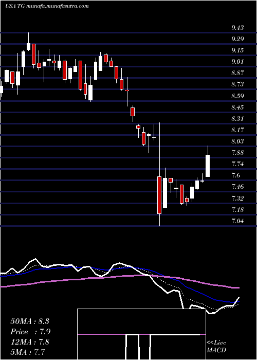The width and height of the screenshot is (257, 360).
Task: Click the 7.88 price axis label
Action: click(x=237, y=153)
